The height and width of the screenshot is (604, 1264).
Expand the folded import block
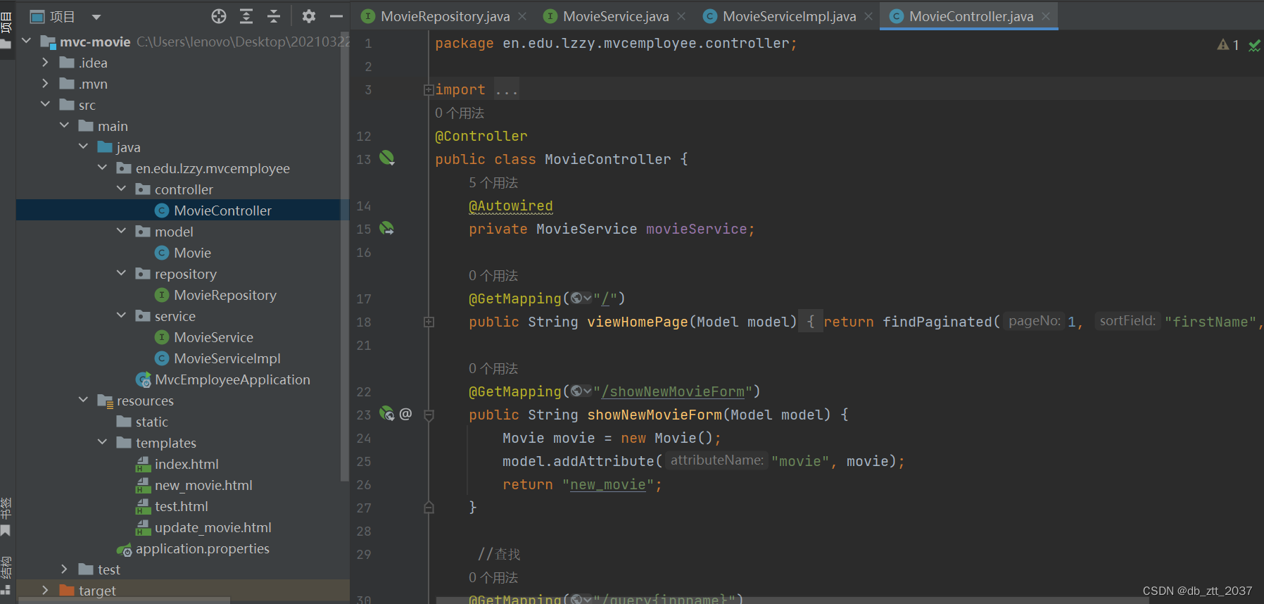pyautogui.click(x=428, y=89)
